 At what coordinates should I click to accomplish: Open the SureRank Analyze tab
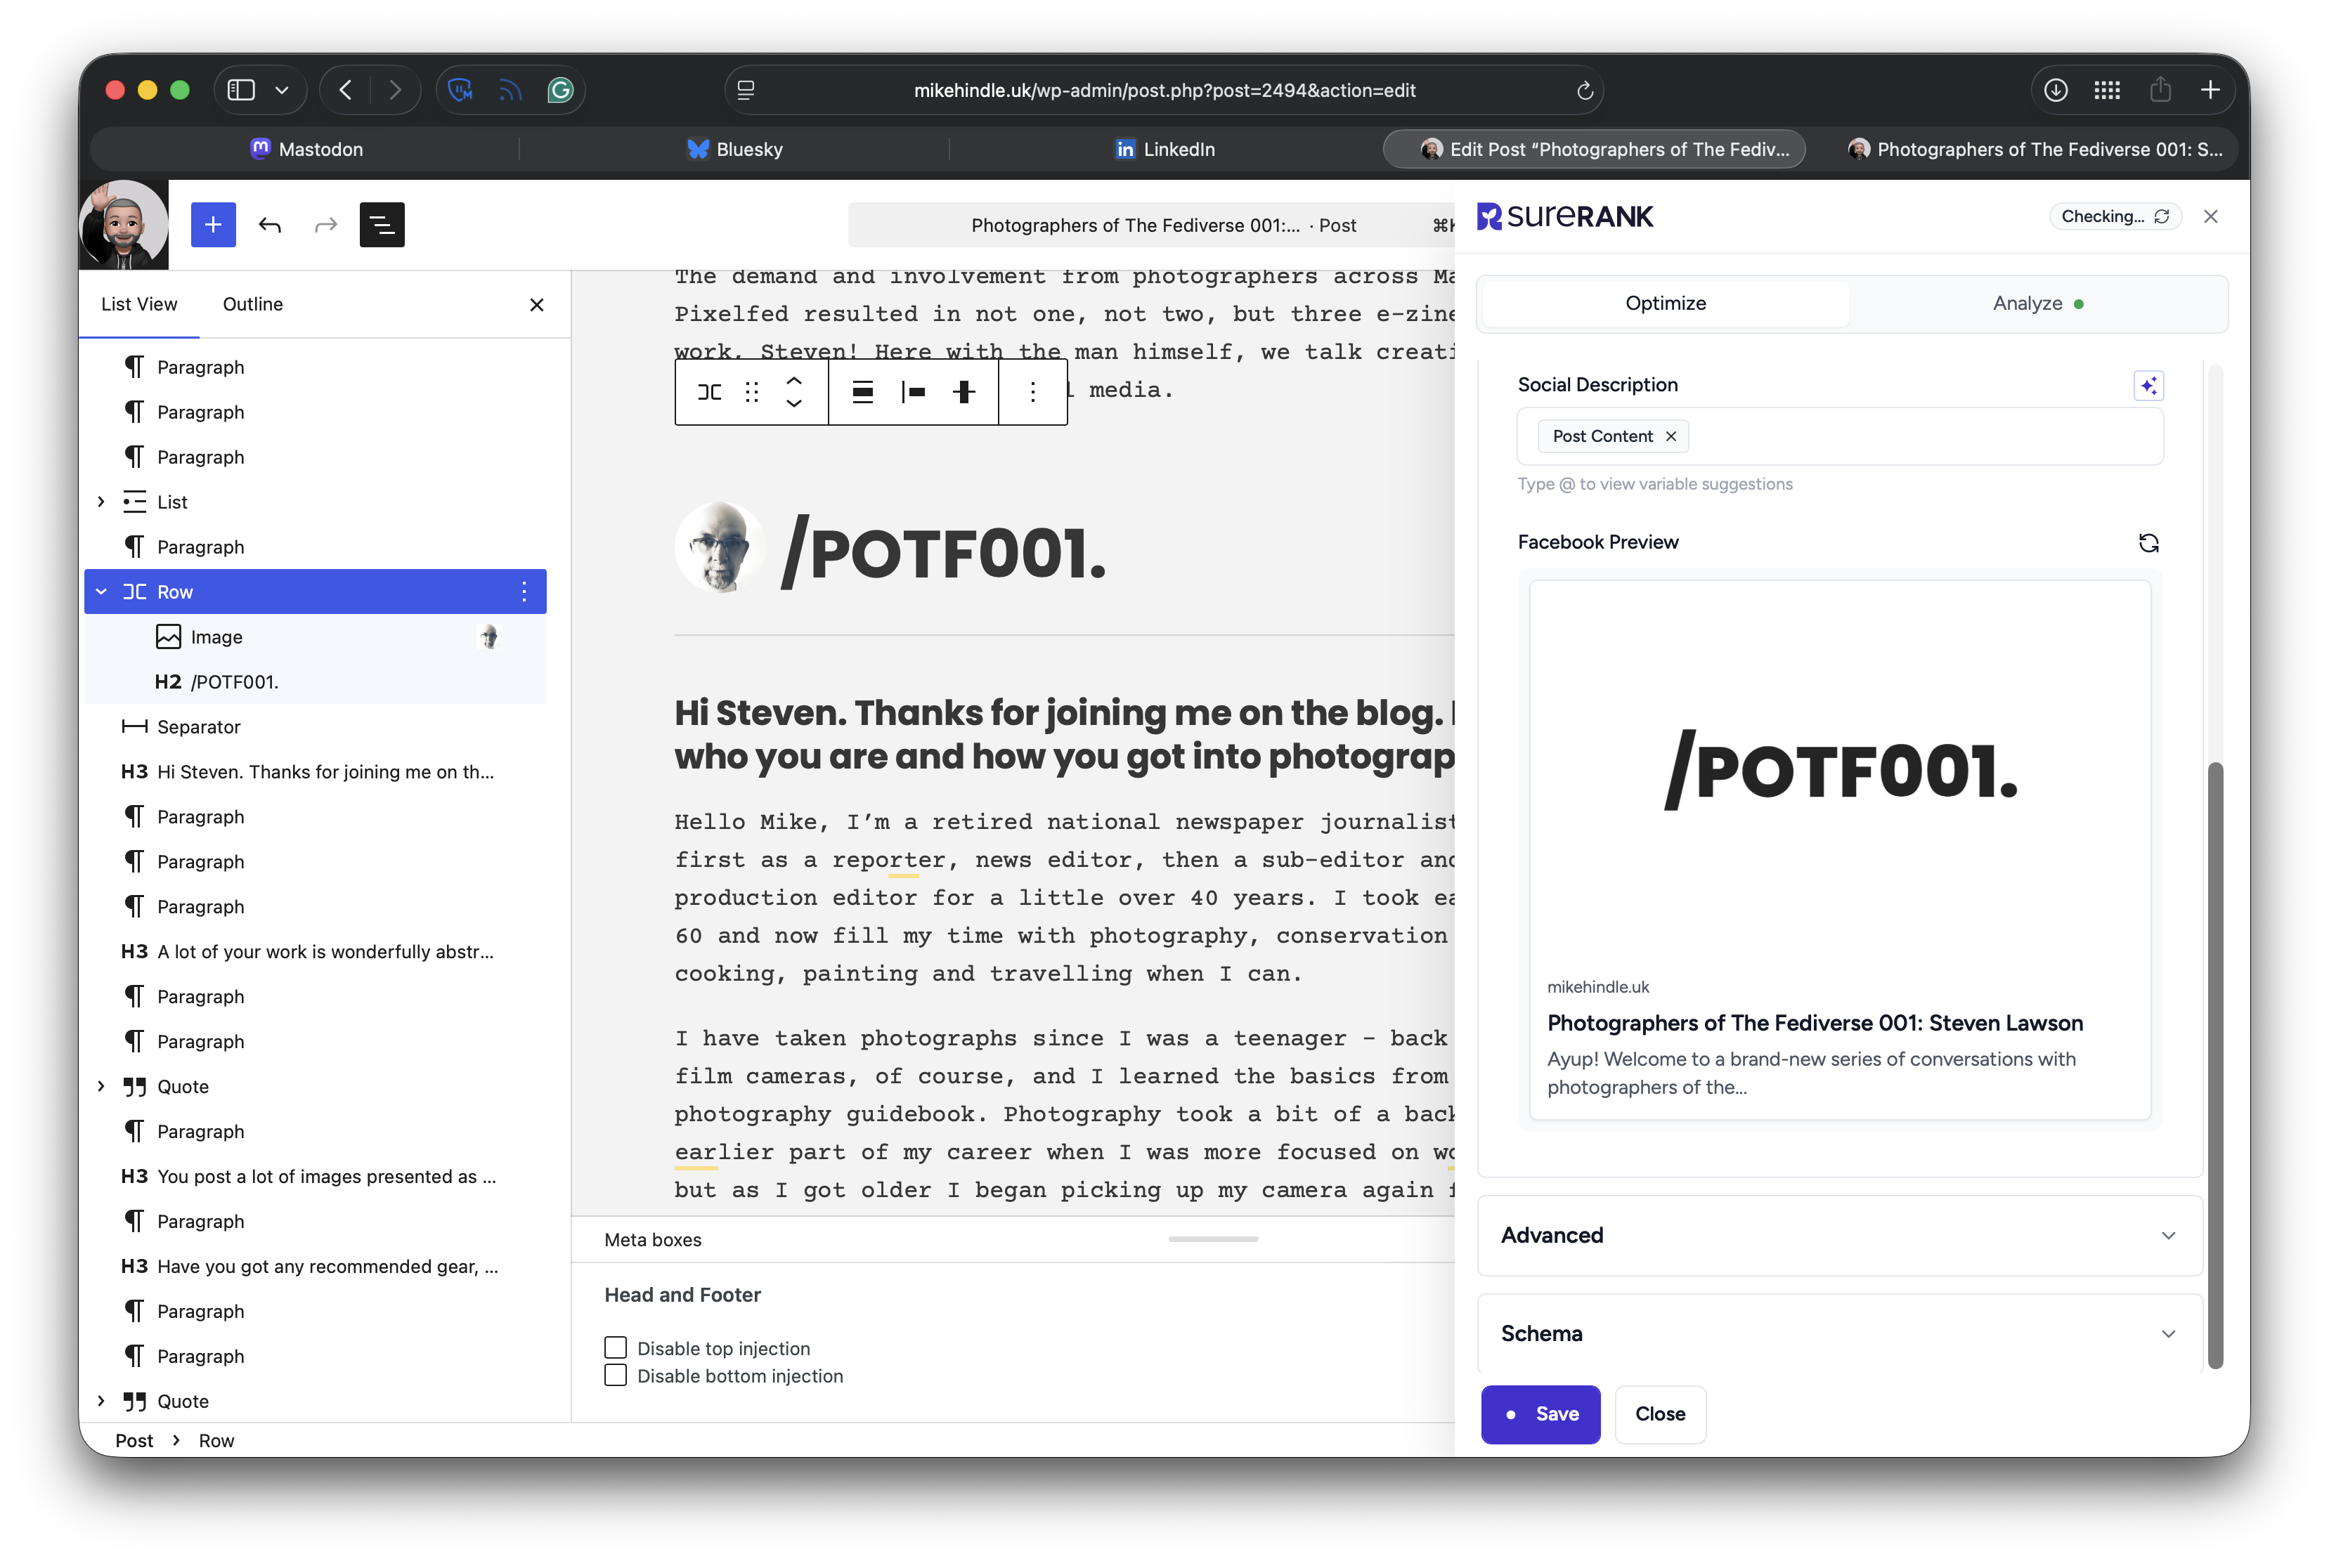(x=2037, y=303)
